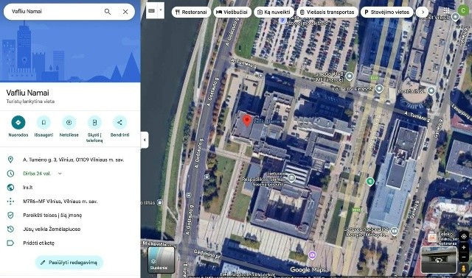Collapse the side panel arrow
Image resolution: width=472 pixels, height=278 pixels.
(x=145, y=140)
